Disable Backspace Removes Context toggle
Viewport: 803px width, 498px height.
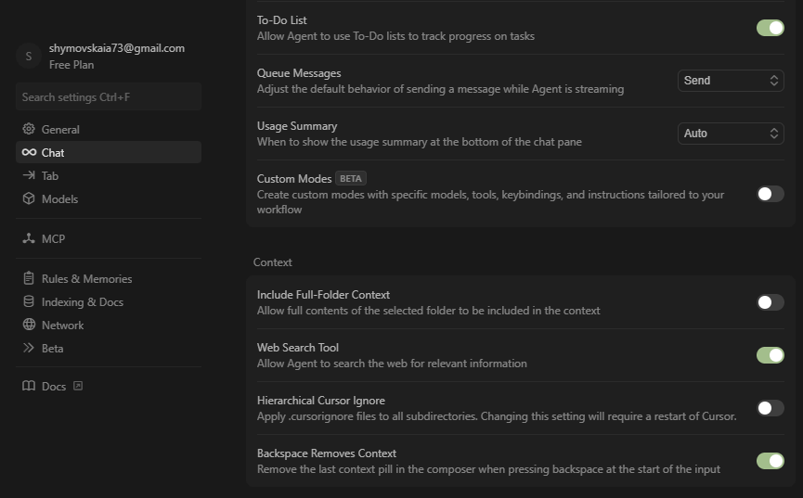click(x=770, y=461)
